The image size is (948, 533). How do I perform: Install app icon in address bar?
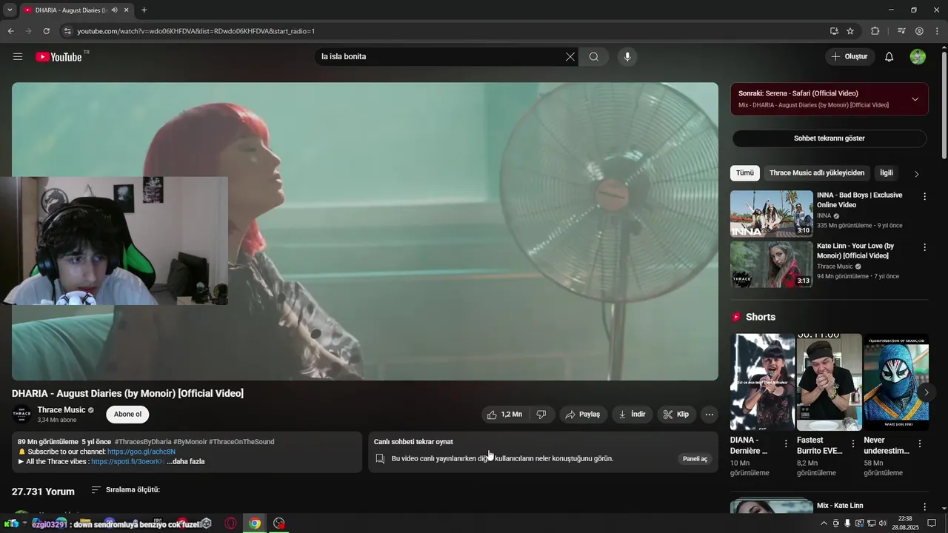[834, 31]
